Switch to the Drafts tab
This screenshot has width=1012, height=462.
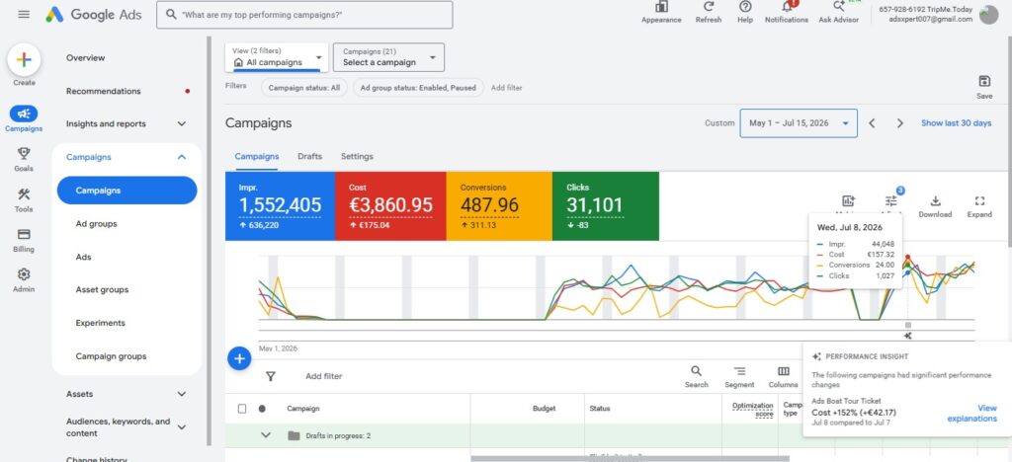pyautogui.click(x=309, y=157)
